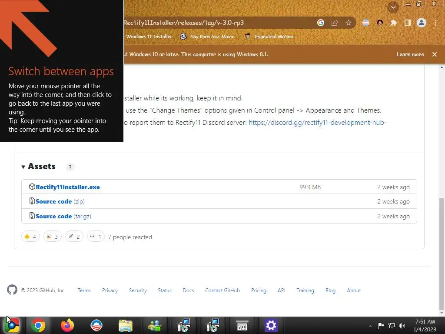Click the scrollbar up arrow
Viewport: 445px width, 334px height.
pyautogui.click(x=442, y=67)
